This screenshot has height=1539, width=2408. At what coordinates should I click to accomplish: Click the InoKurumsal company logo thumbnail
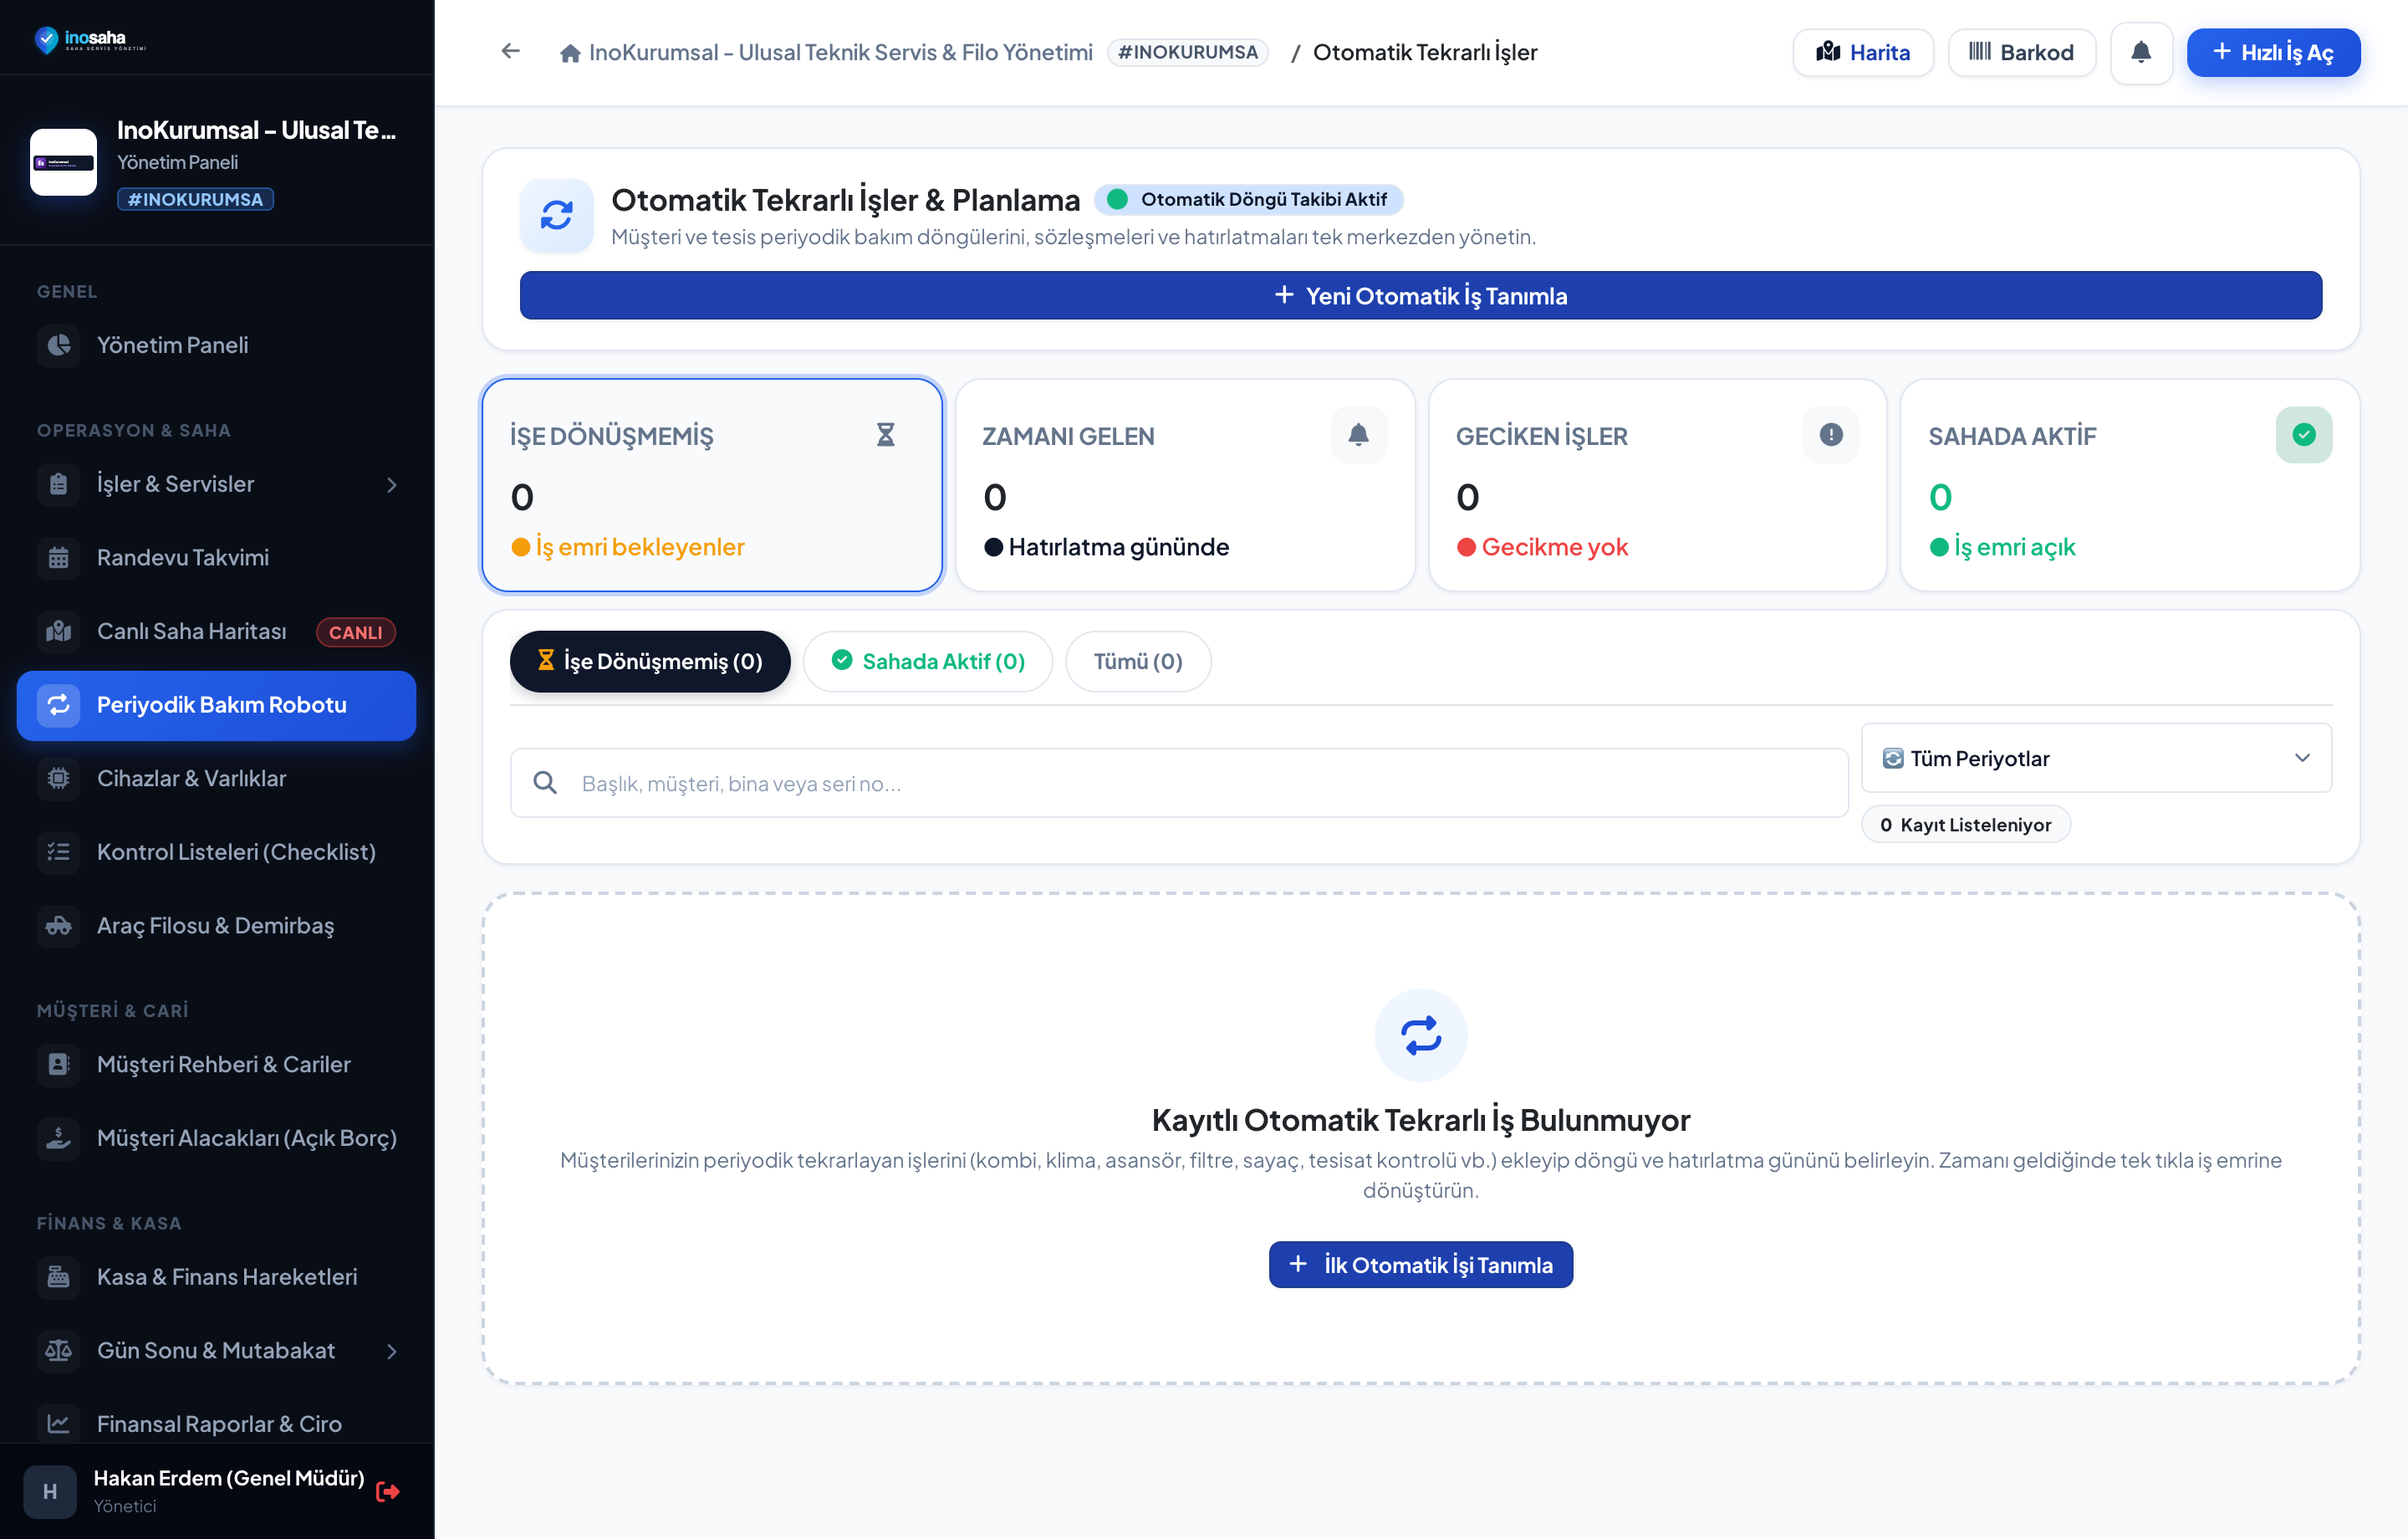pos(63,162)
